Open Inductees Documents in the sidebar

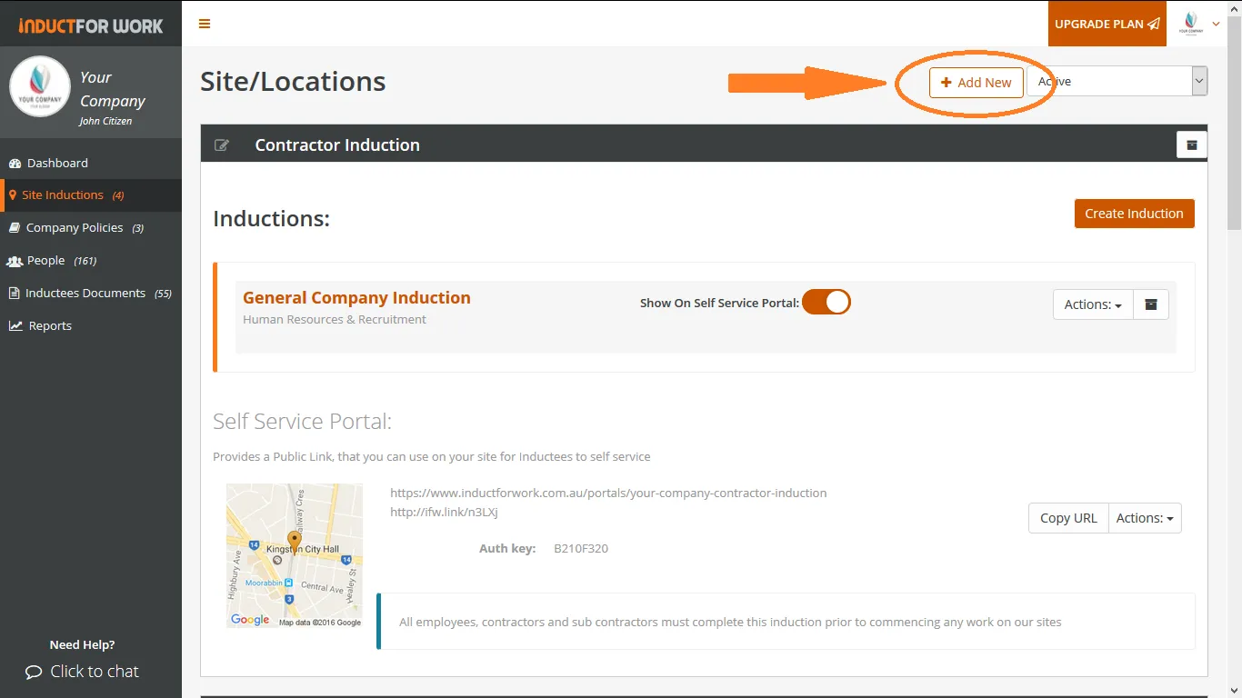91,293
